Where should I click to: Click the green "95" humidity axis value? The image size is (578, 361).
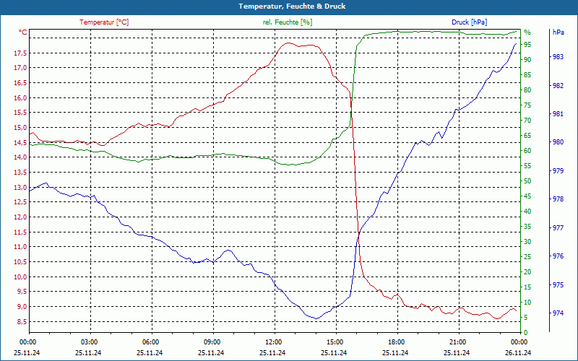(x=527, y=45)
